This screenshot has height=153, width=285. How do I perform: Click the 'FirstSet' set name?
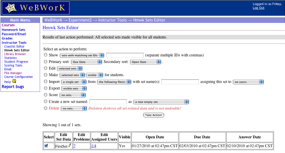(61, 146)
